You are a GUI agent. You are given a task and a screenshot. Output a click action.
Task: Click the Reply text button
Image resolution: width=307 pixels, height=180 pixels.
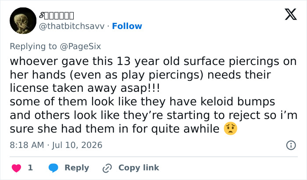click(x=77, y=168)
